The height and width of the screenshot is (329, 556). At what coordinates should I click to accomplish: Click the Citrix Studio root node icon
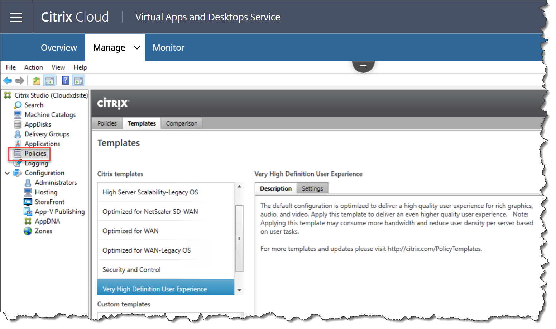point(7,95)
